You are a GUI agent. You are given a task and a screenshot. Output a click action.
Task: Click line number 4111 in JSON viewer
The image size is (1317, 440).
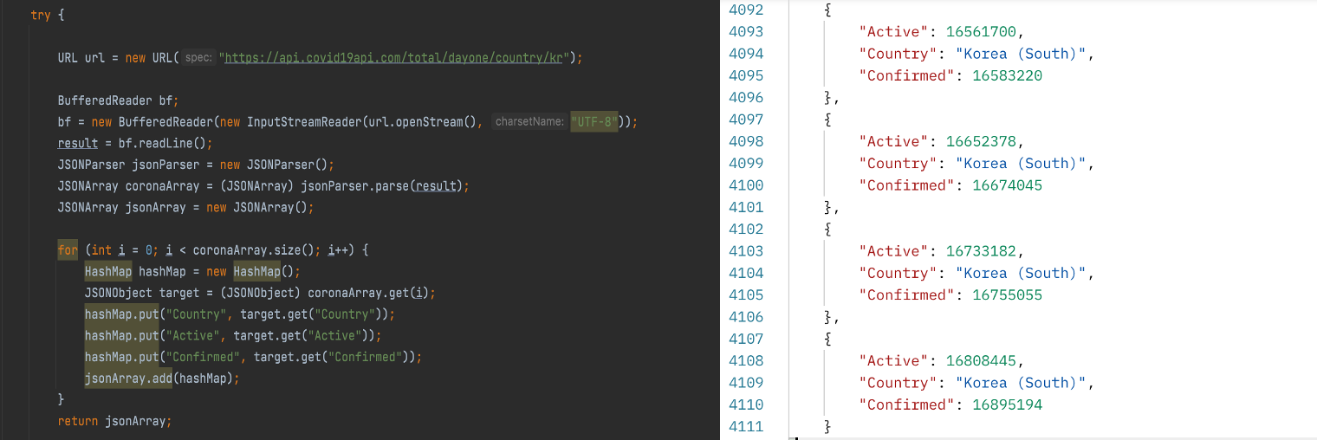746,426
